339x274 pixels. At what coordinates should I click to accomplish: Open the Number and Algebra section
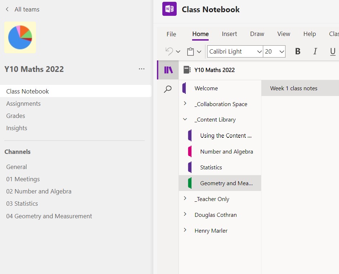pyautogui.click(x=220, y=151)
